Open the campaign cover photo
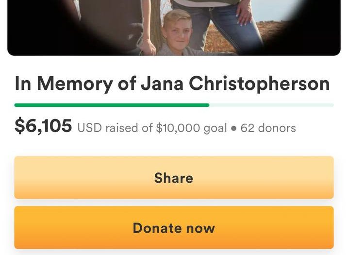 point(174,28)
